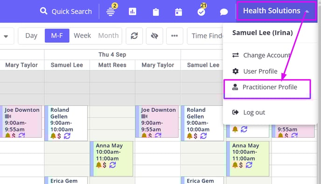This screenshot has height=184, width=321.
Task: Open the reports bar chart icon
Action: [x=133, y=12]
